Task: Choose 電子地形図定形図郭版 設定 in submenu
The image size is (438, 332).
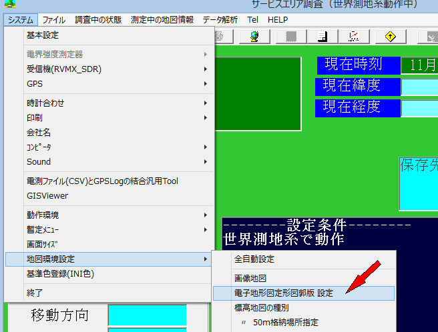Action: 283,293
